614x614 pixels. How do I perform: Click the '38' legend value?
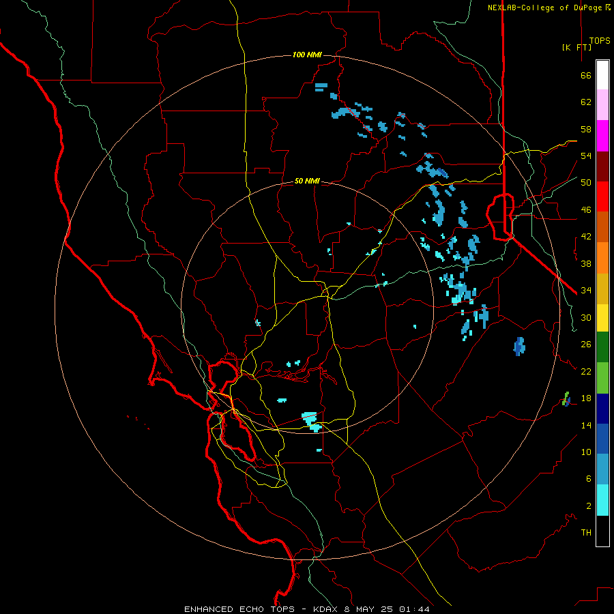coord(586,263)
